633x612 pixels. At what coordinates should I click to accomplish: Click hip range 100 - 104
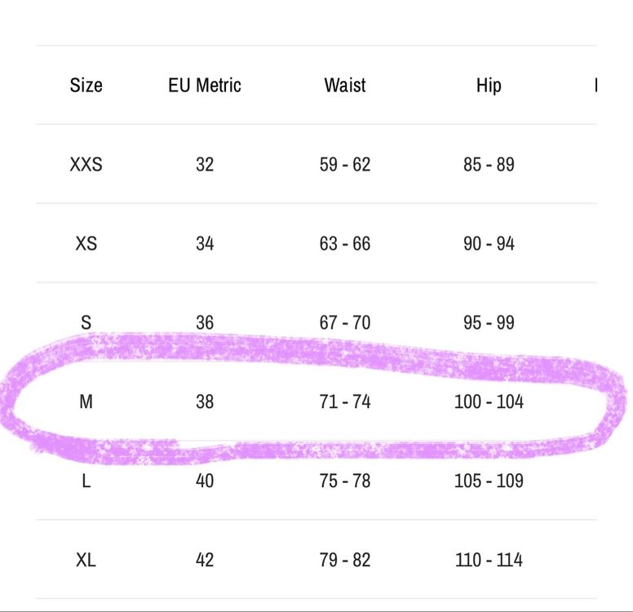point(489,402)
